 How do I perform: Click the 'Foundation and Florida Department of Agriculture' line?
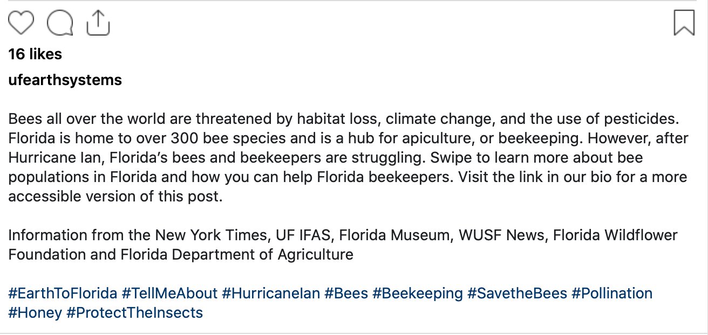tap(181, 254)
